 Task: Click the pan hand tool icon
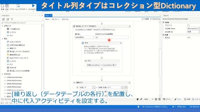[x=137, y=99]
